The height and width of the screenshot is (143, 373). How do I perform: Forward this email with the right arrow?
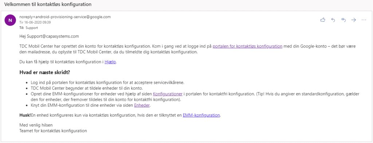point(353,20)
